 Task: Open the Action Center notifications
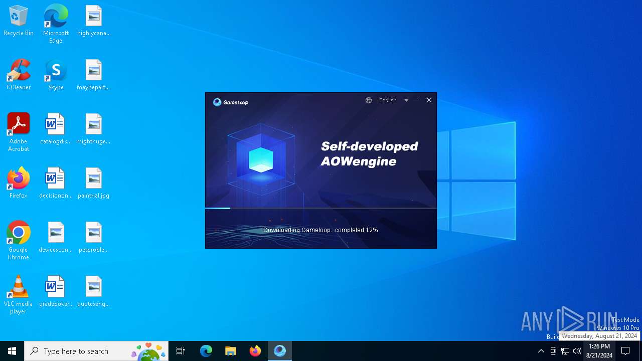[626, 351]
